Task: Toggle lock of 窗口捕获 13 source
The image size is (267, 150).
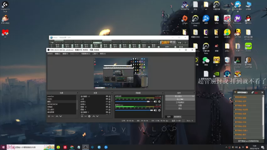Action: click(x=109, y=96)
